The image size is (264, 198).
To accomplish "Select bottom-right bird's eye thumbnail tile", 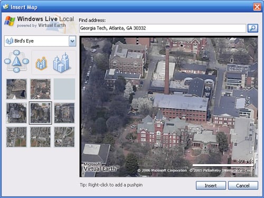I will (x=64, y=137).
